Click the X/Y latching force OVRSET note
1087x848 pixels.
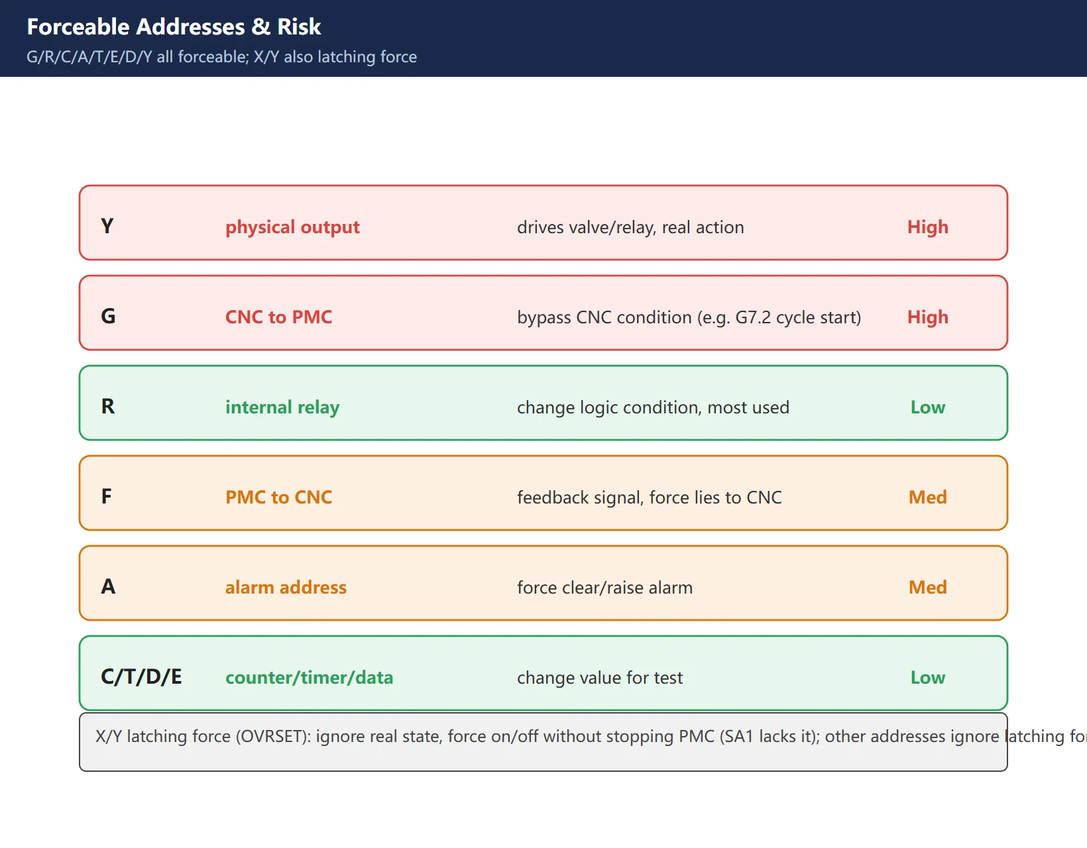pos(543,742)
